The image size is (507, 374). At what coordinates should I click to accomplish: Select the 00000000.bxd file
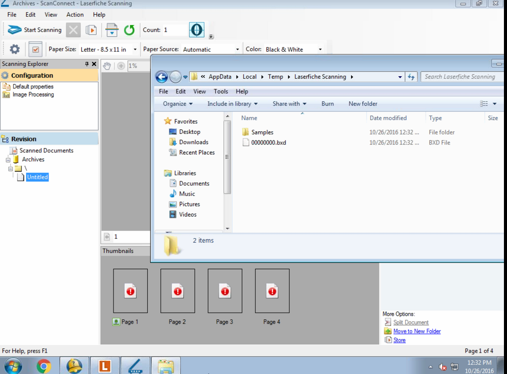(268, 143)
